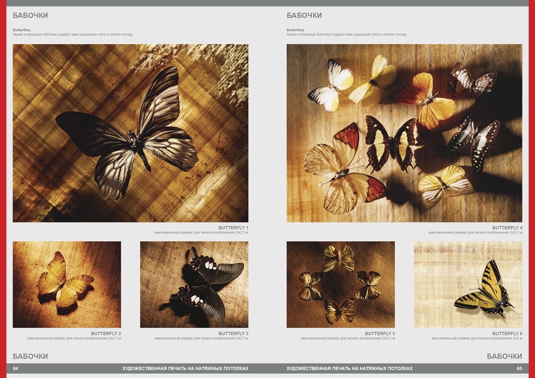Click the БАБОЧКИ heading at top of page 64
This screenshot has height=378, width=535.
click(30, 15)
